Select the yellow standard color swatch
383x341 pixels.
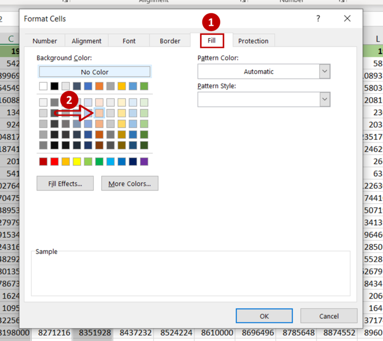[77, 161]
